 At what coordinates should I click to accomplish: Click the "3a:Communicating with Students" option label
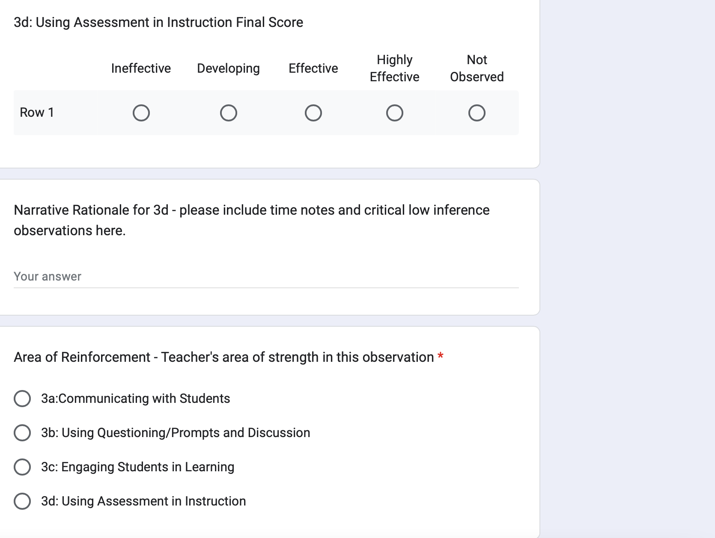click(x=136, y=399)
